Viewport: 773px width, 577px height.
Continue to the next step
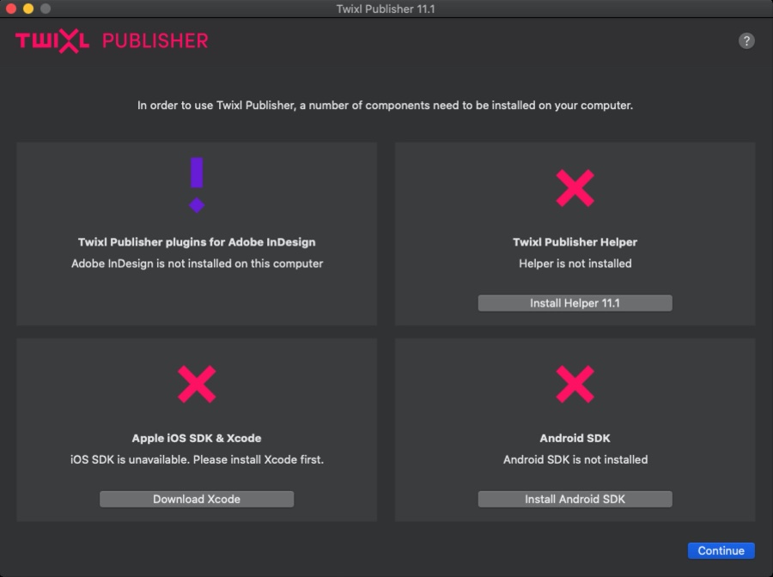[721, 550]
